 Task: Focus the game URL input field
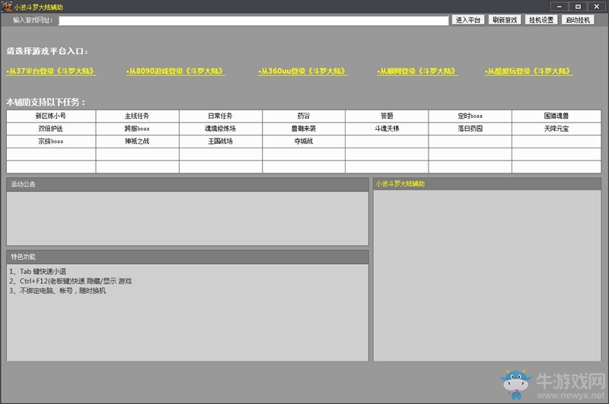coord(253,21)
